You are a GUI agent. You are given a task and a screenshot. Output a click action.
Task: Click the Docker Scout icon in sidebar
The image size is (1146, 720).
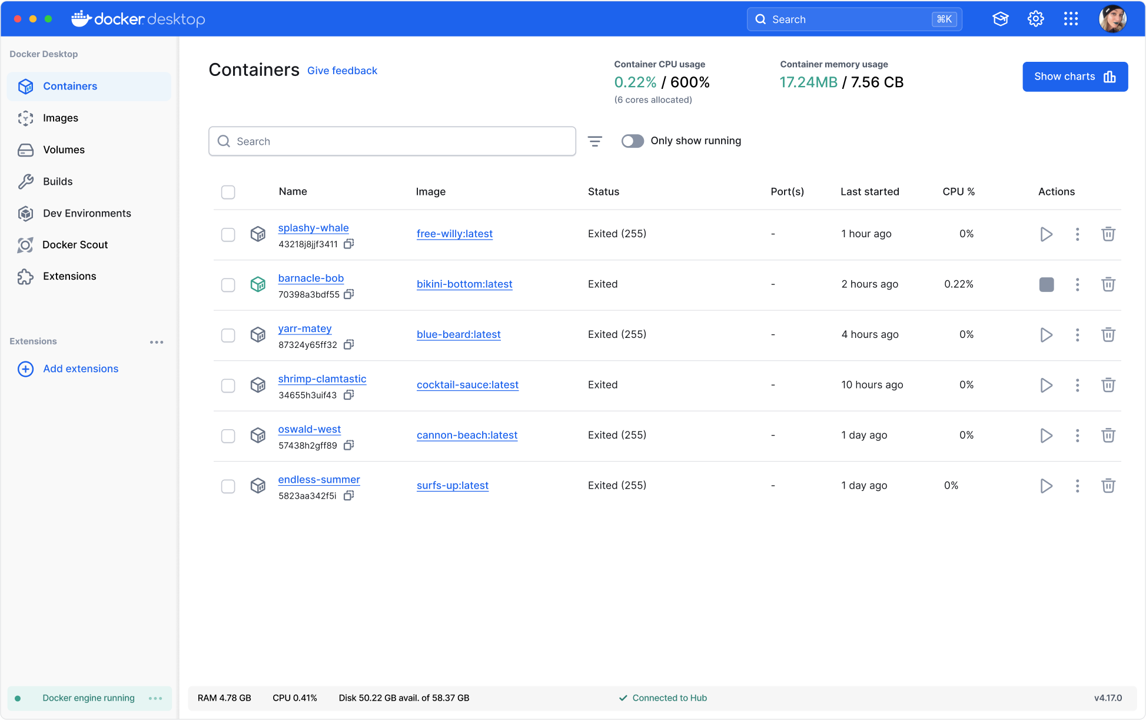coord(25,245)
